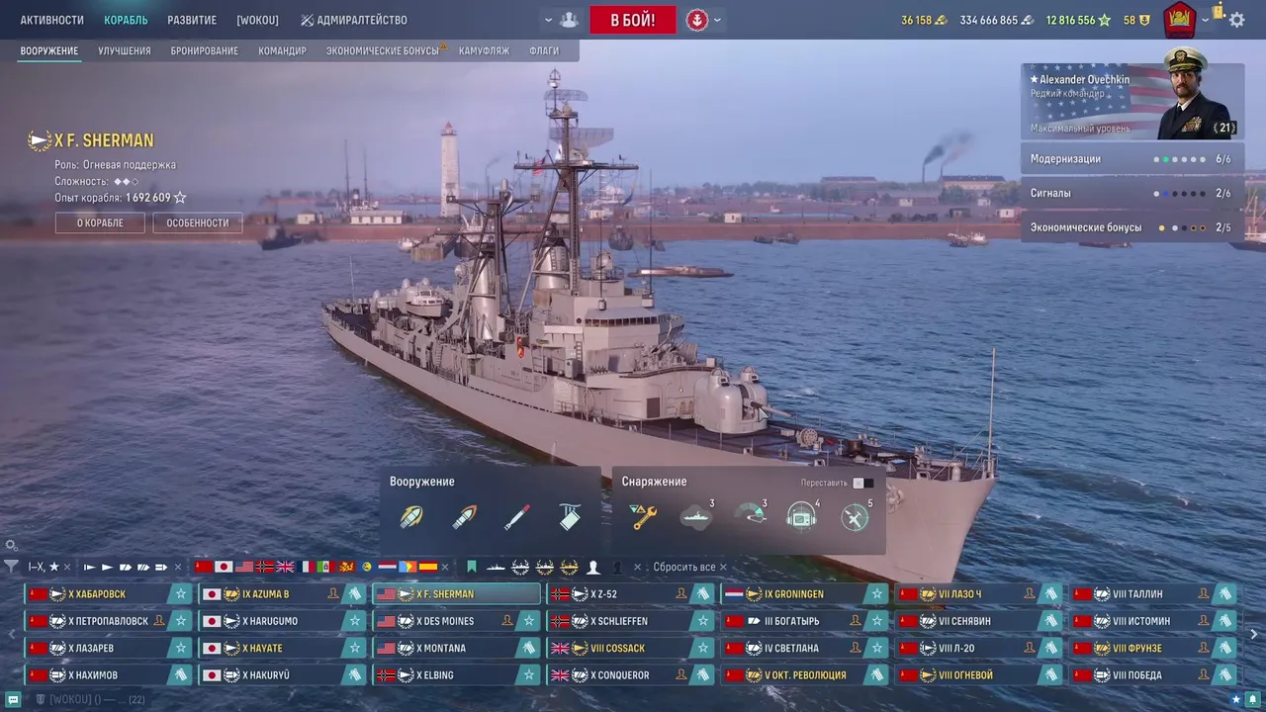Select the high-explosive shell icon under Вооружение
1266x712 pixels.
pyautogui.click(x=411, y=516)
